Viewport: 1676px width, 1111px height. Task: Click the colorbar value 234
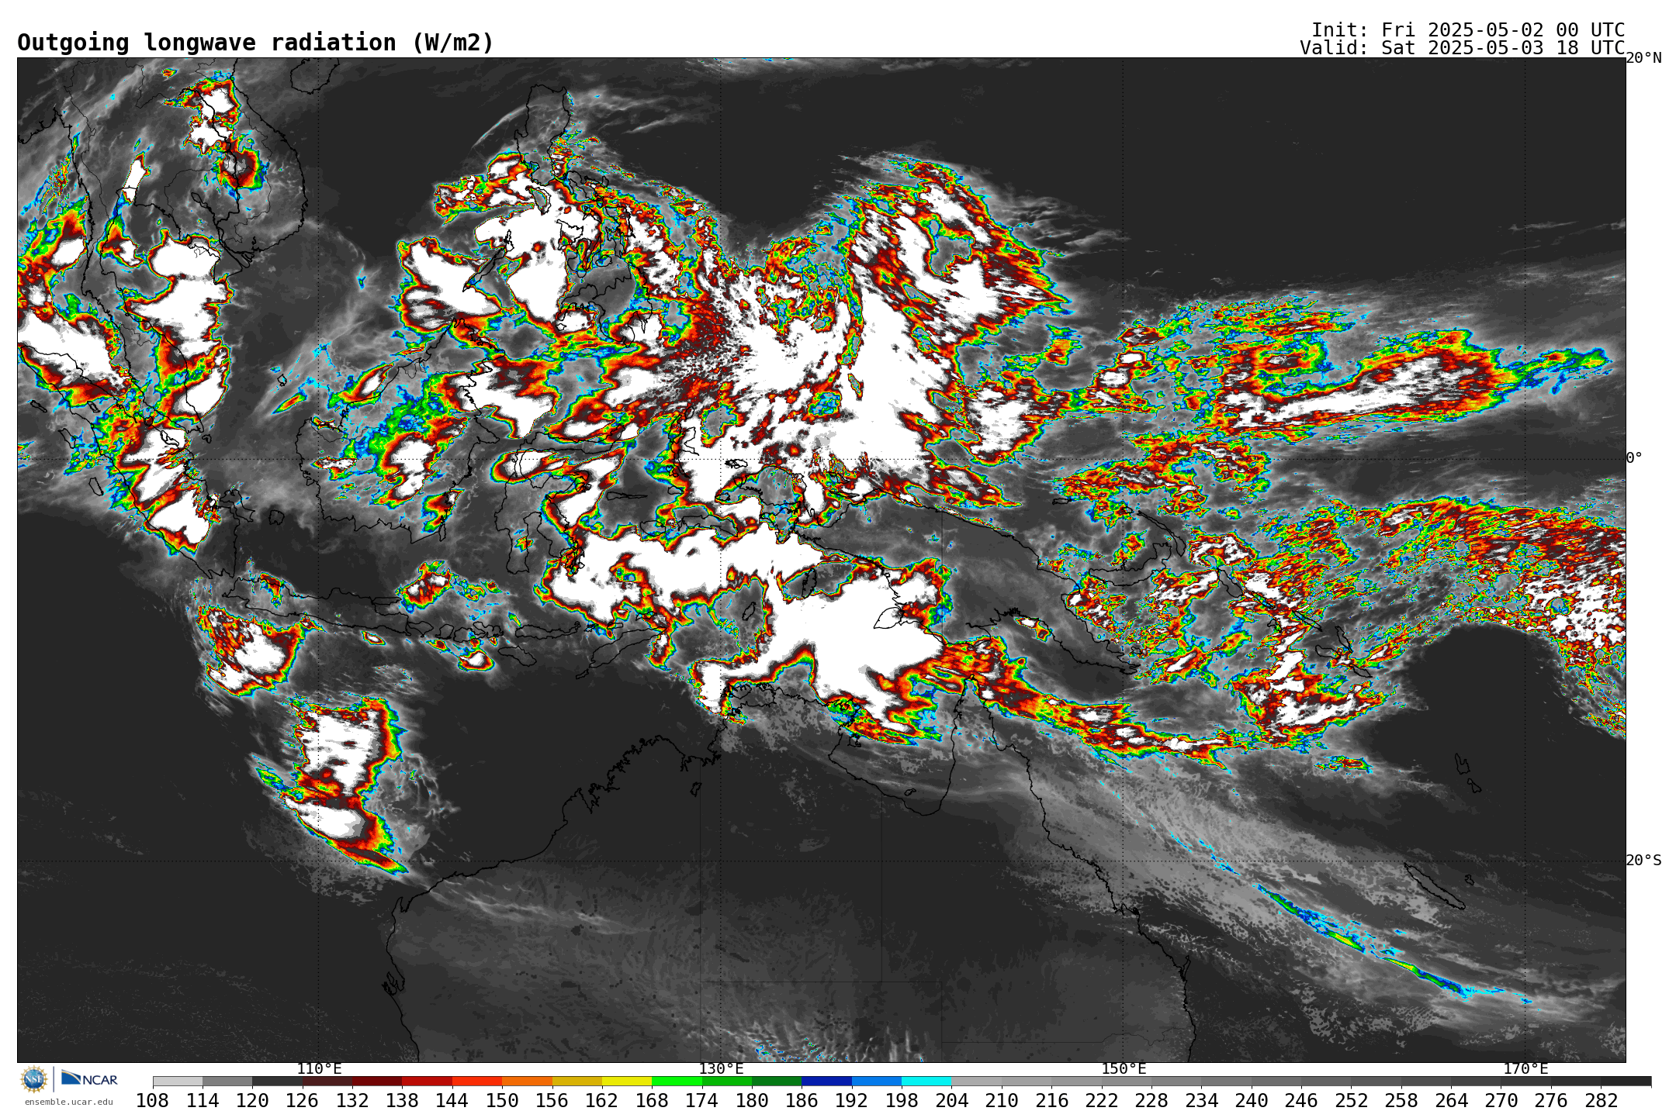tap(1201, 1101)
